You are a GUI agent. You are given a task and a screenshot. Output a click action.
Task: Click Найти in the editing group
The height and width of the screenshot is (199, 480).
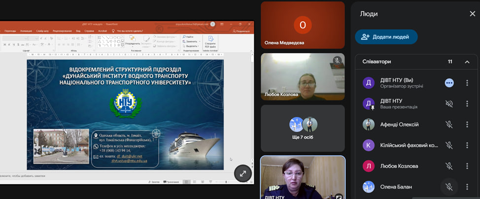pyautogui.click(x=188, y=37)
